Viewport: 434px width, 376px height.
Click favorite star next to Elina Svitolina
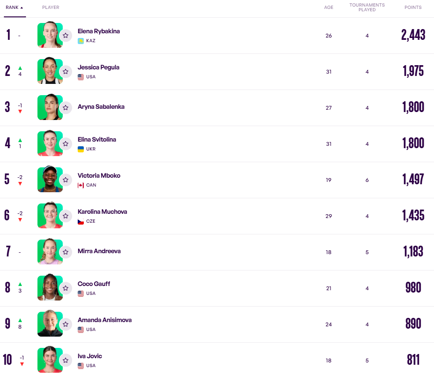click(66, 143)
